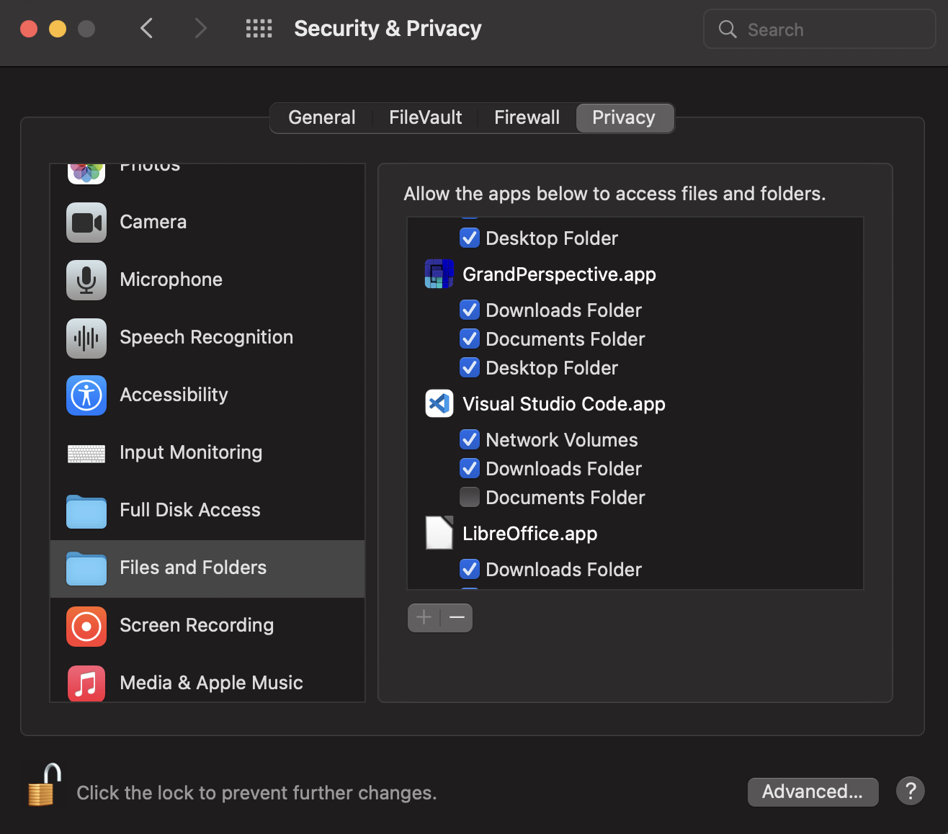The height and width of the screenshot is (834, 948).
Task: Click the Advanced... button
Action: (813, 792)
